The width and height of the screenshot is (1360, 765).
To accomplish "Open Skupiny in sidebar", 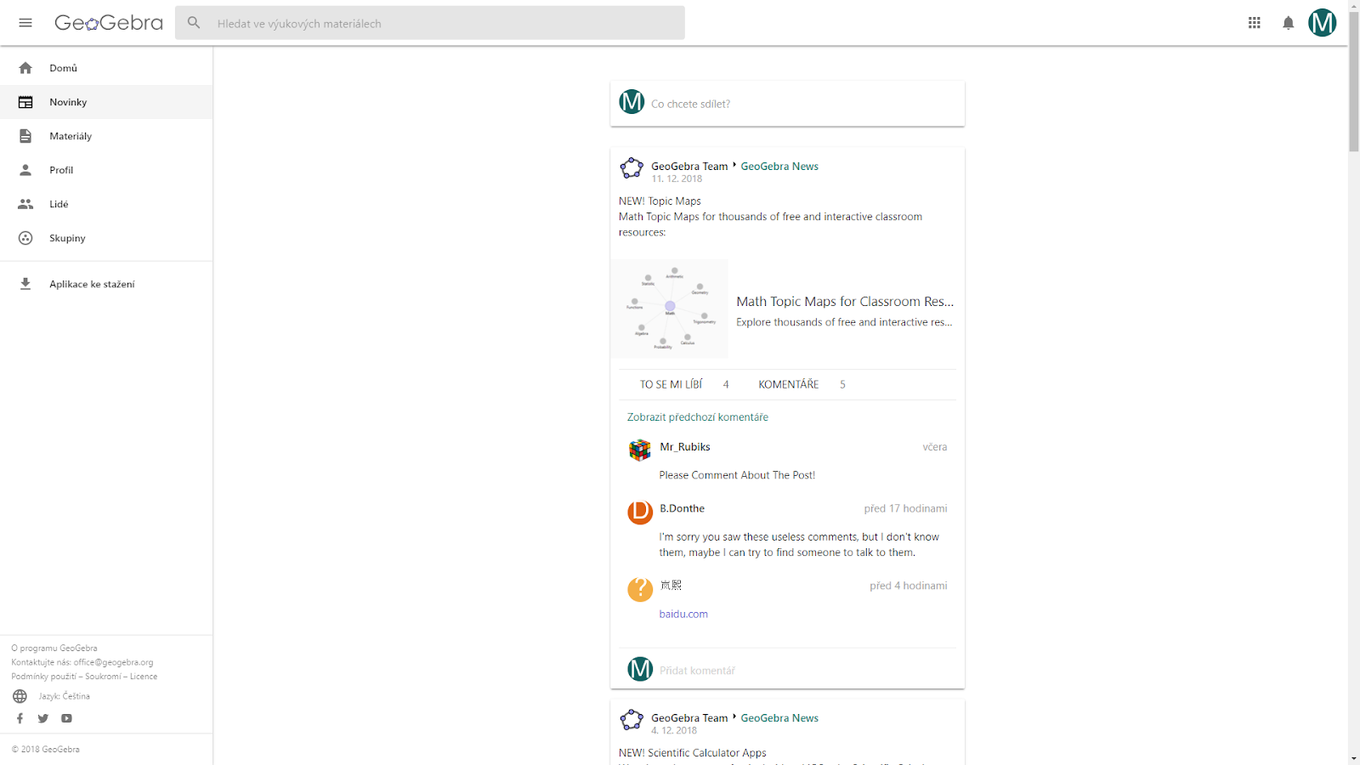I will [106, 238].
